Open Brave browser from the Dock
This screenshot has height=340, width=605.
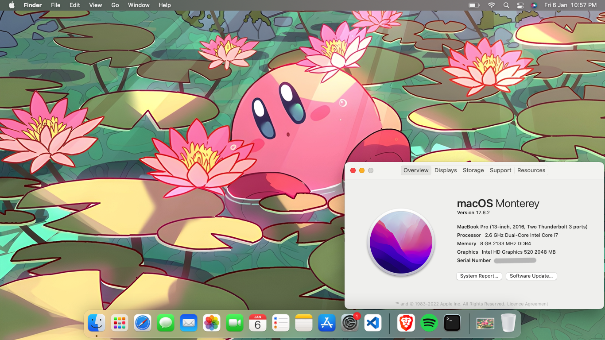[406, 323]
